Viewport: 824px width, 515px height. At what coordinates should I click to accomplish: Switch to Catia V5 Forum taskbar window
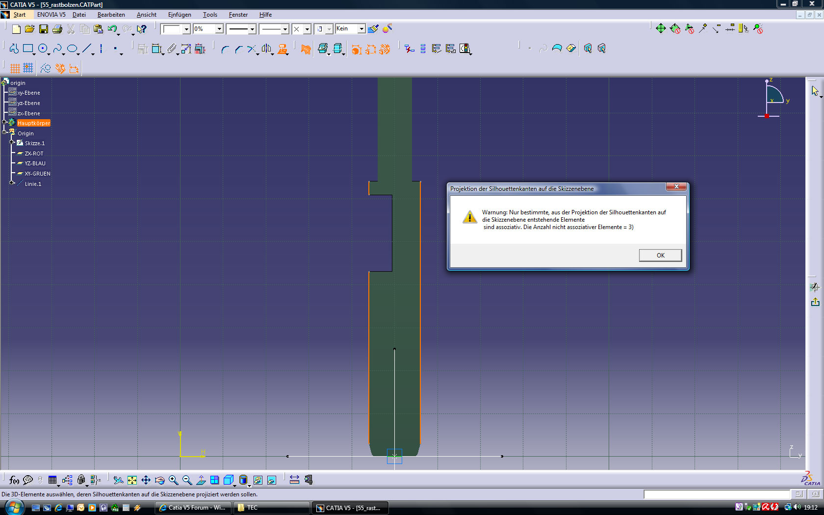click(193, 508)
